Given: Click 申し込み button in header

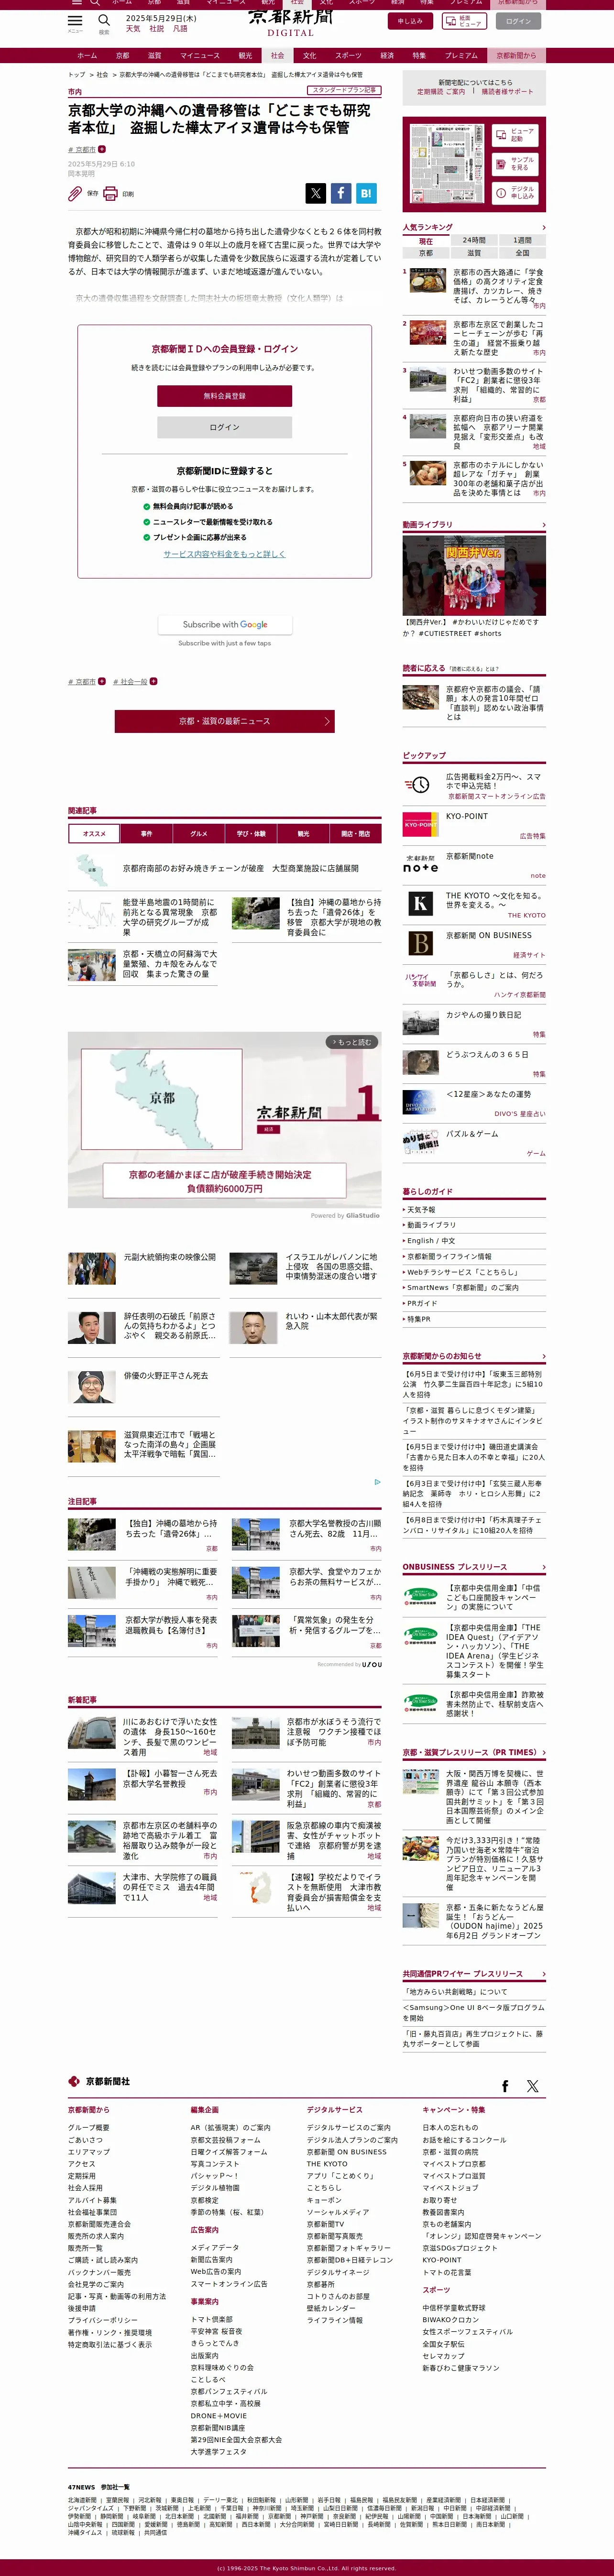Looking at the screenshot, I should [410, 20].
